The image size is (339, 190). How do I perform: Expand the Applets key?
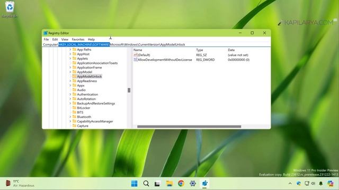tap(70, 59)
